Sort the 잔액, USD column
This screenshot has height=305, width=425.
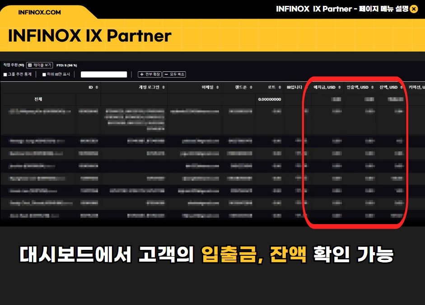[402, 87]
